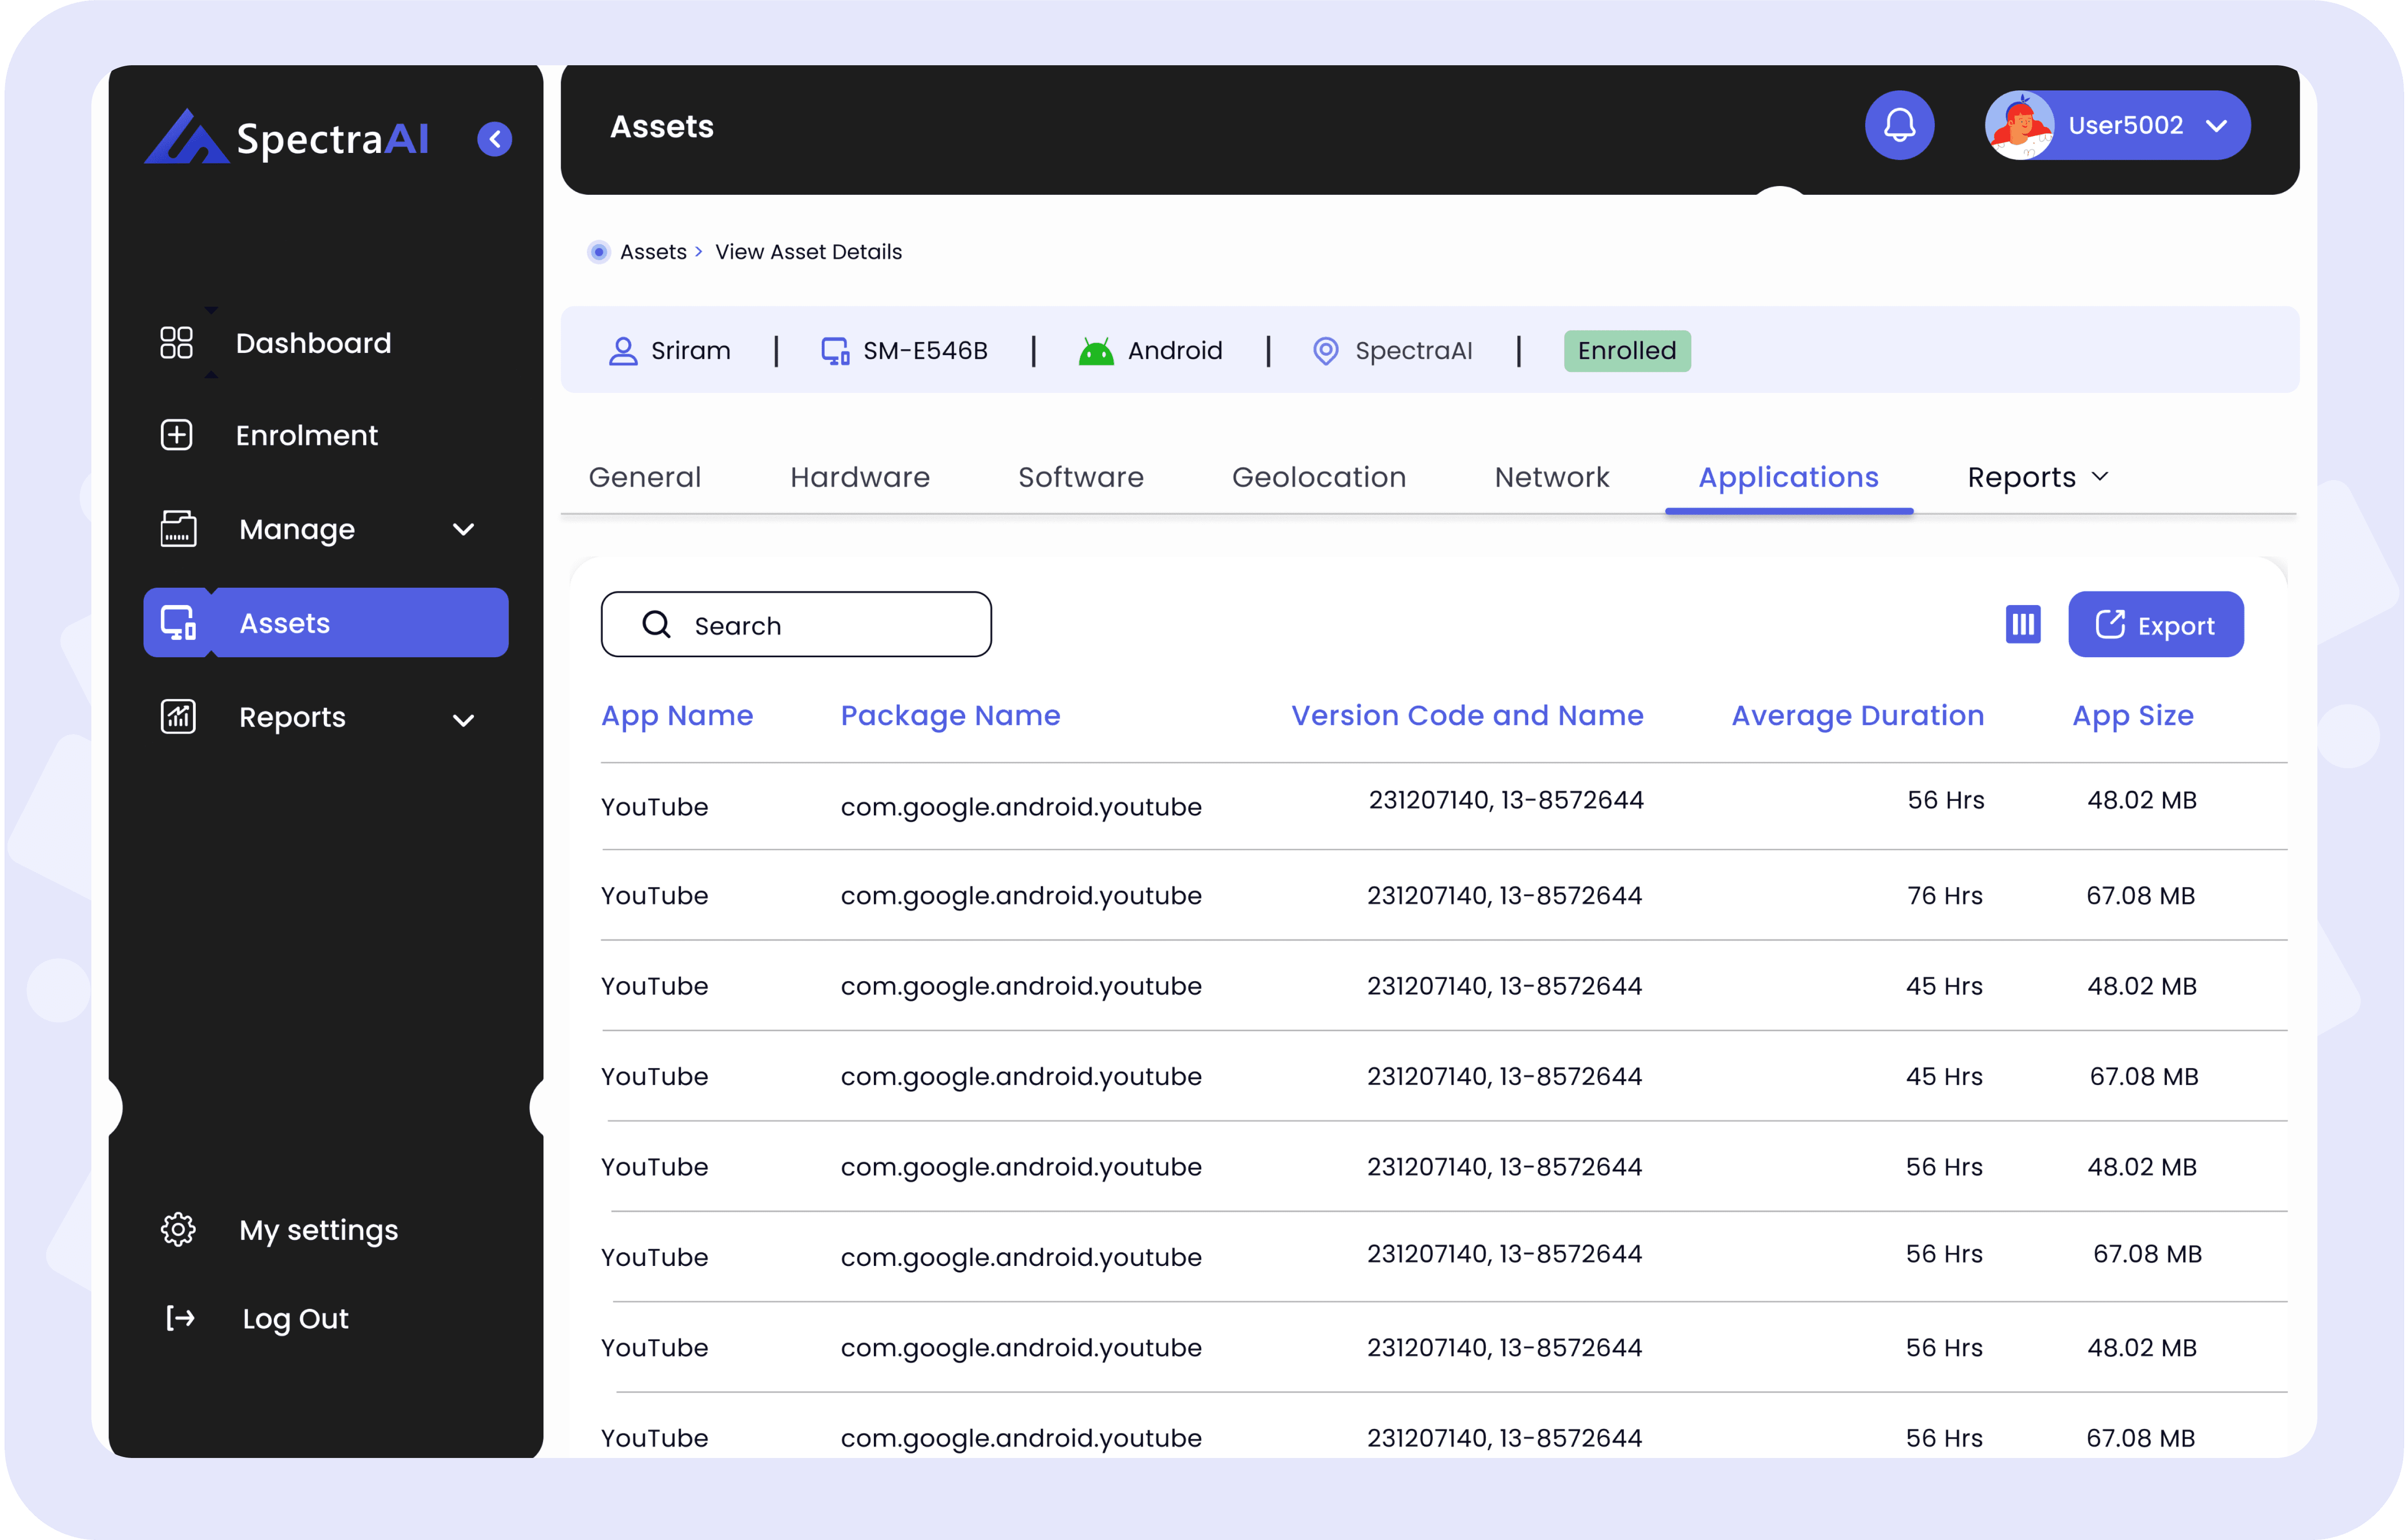Image resolution: width=2405 pixels, height=1540 pixels.
Task: Expand the Manage menu chevron
Action: (463, 529)
